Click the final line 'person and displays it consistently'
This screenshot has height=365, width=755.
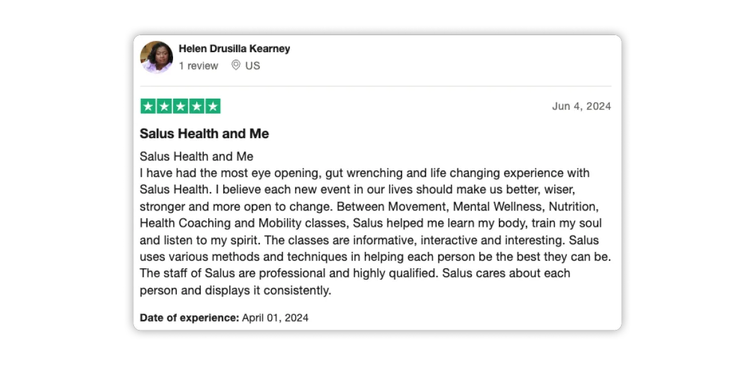(x=235, y=291)
